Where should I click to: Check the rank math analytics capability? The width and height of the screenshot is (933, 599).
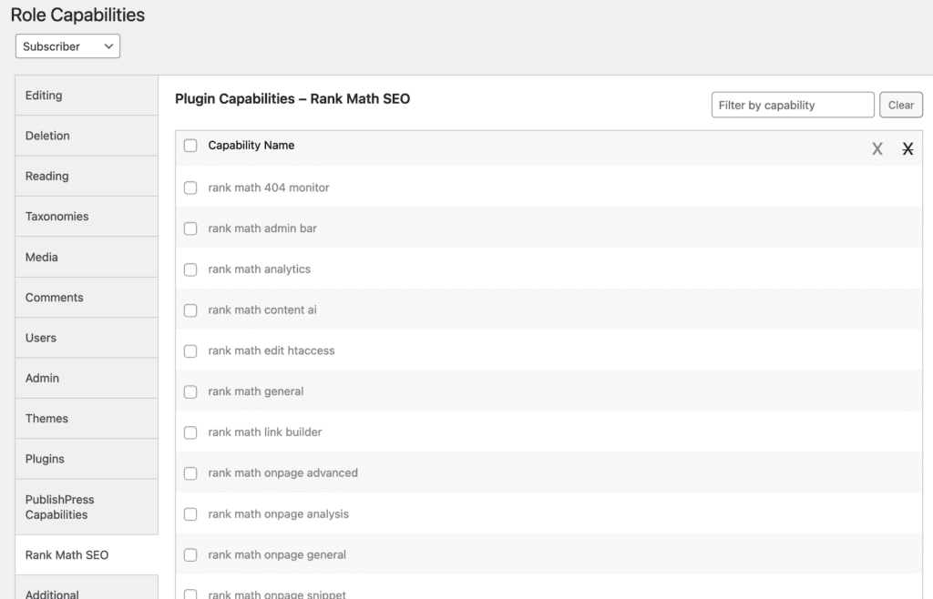click(190, 269)
